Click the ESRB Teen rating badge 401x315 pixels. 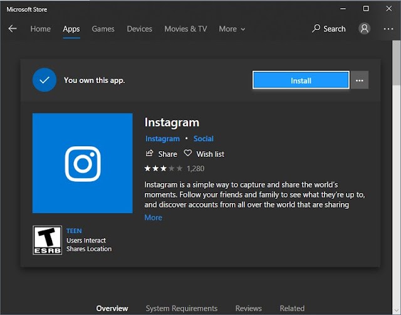[48, 240]
